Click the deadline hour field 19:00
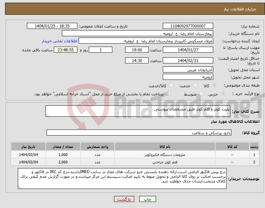The image size is (265, 208). [137, 50]
